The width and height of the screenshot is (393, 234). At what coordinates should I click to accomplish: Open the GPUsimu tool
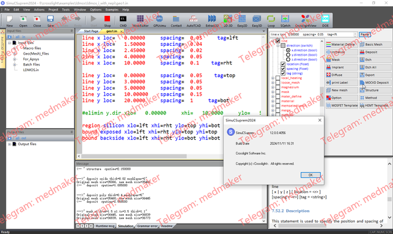tap(160, 19)
